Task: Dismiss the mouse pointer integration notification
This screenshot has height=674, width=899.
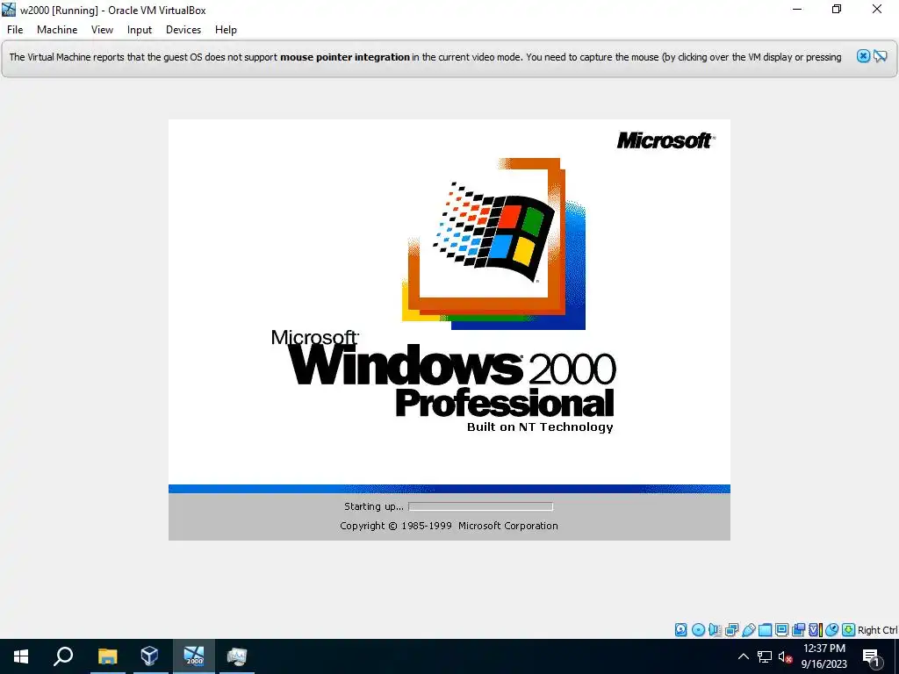Action: [863, 56]
